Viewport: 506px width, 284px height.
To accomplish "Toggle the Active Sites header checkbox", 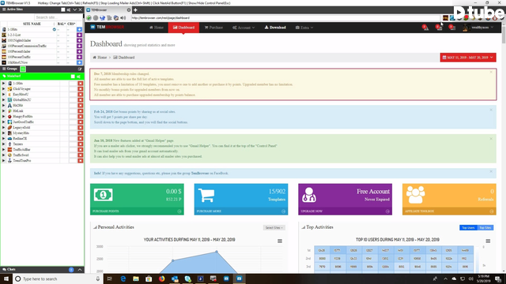I will tap(63, 9).
